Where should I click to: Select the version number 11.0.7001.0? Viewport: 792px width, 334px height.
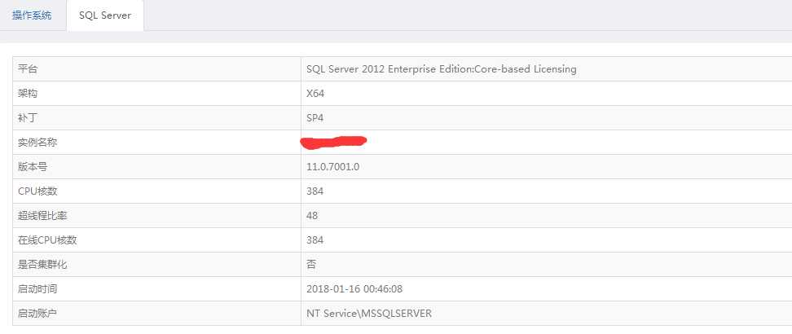[332, 167]
